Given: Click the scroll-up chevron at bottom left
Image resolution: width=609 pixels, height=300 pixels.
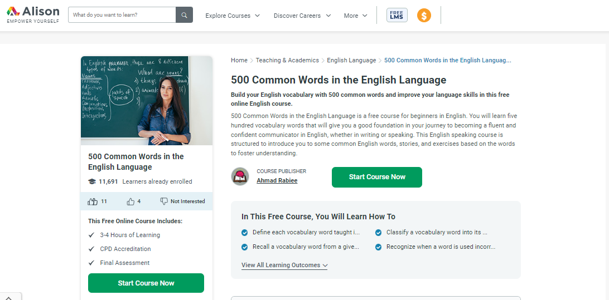Looking at the screenshot, I should (x=8, y=298).
